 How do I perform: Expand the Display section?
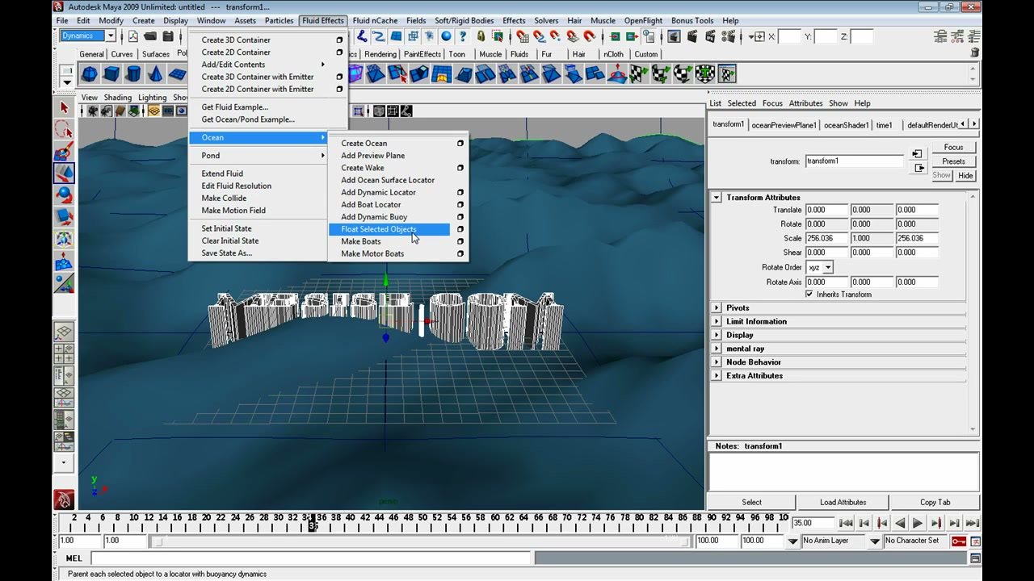tap(717, 335)
